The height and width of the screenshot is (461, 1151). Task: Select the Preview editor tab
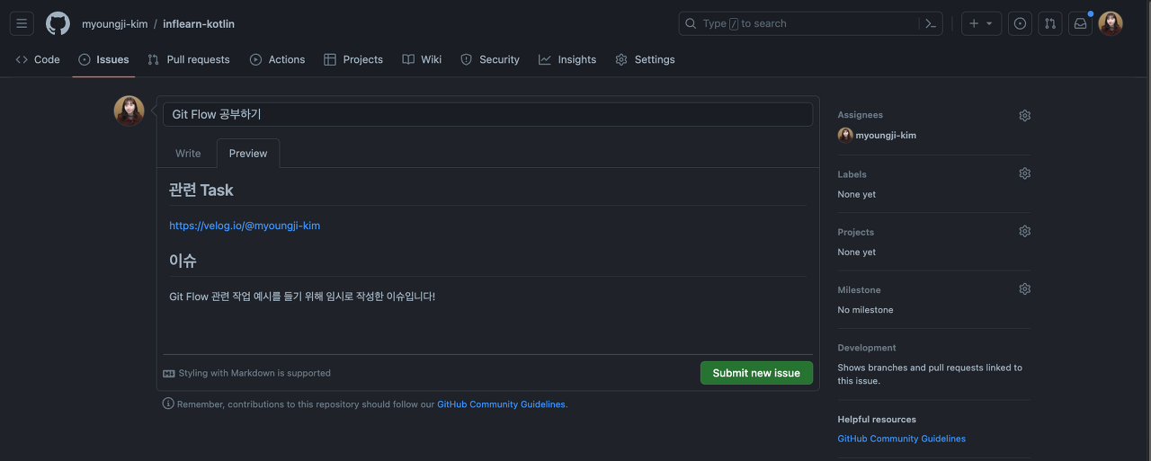tap(248, 154)
